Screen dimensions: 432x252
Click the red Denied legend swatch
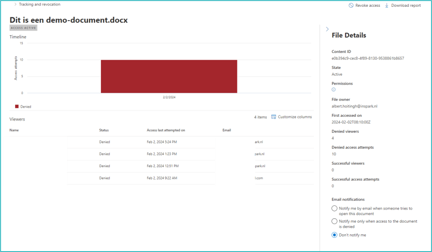[17, 107]
